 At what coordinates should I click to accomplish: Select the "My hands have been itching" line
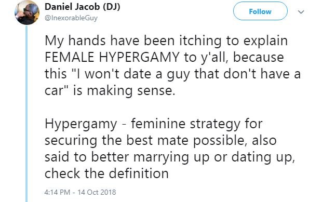(166, 41)
